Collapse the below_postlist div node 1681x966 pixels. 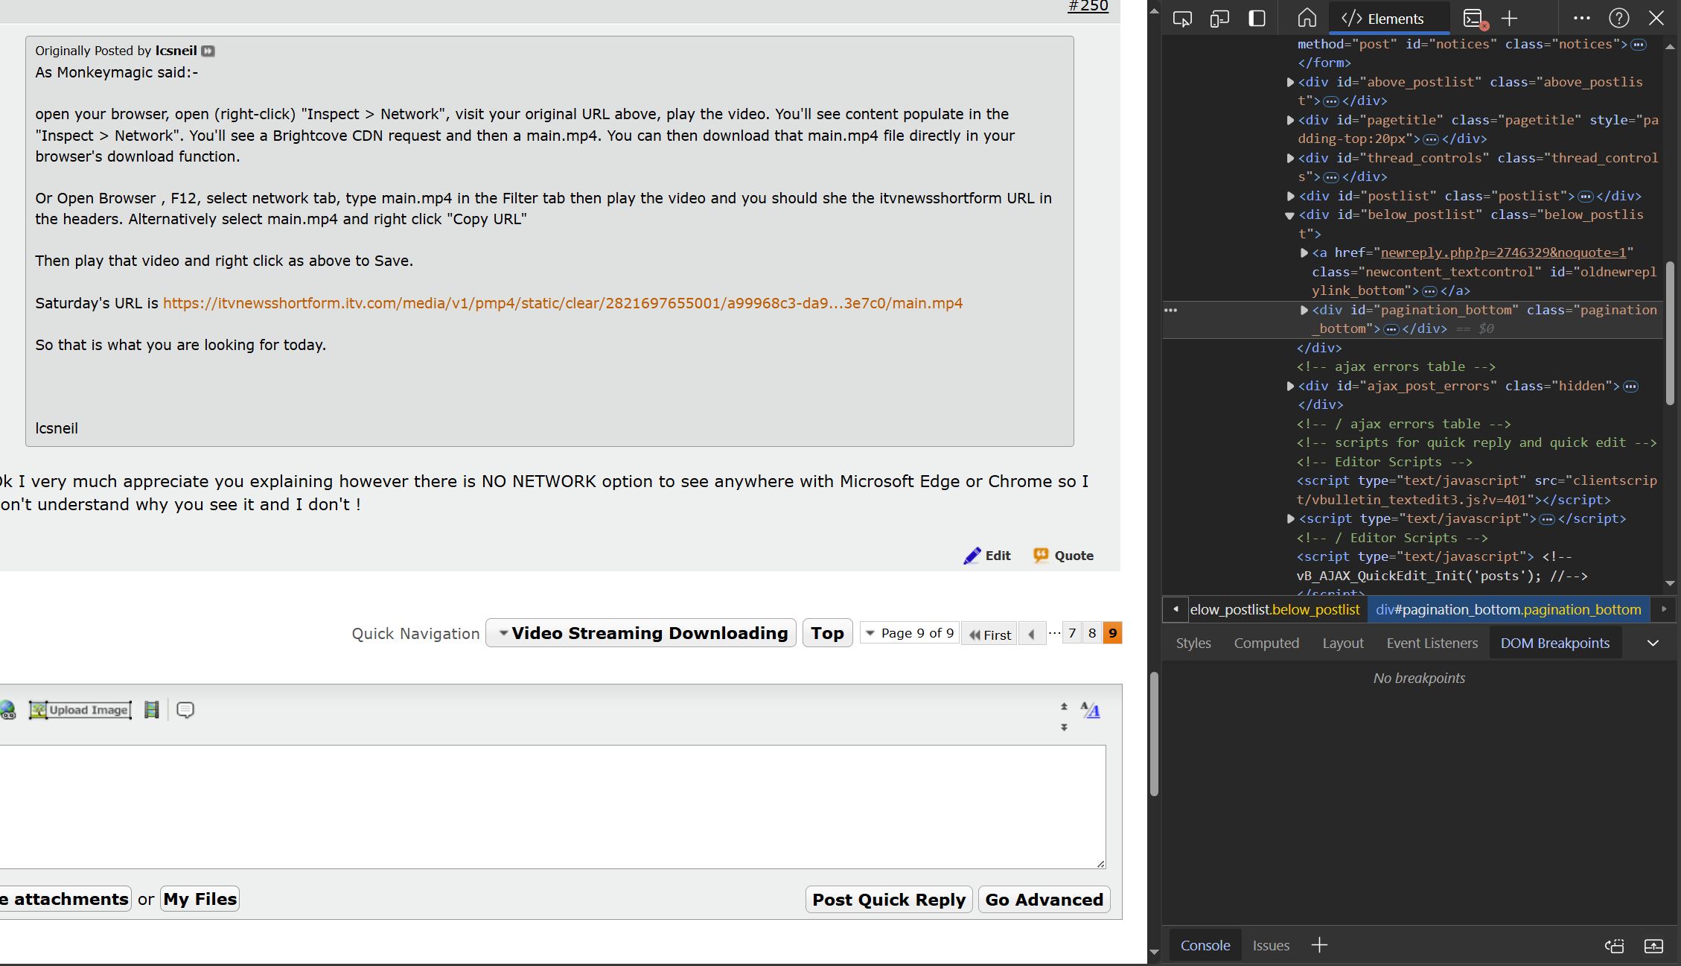click(1290, 215)
